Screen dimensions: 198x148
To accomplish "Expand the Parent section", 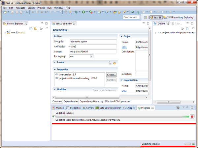I will [x=54, y=62].
